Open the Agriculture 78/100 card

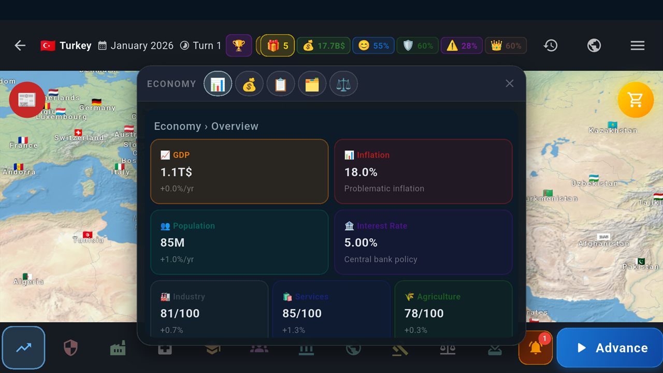(x=453, y=310)
